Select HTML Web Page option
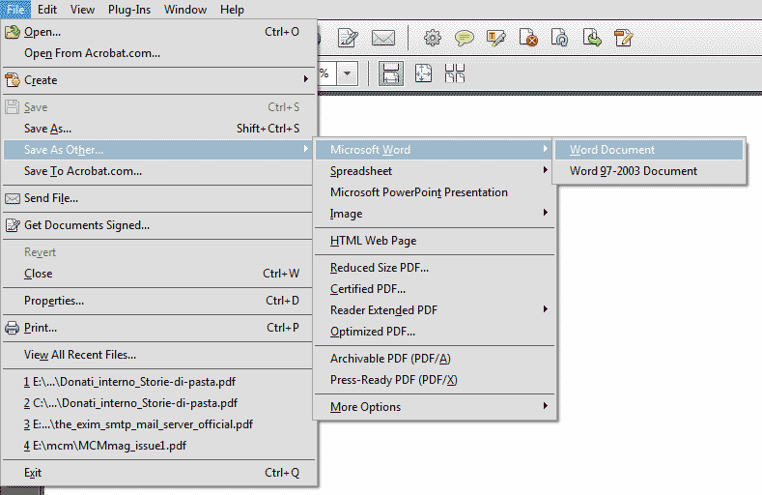Screen dimensions: 762x495 point(435,241)
